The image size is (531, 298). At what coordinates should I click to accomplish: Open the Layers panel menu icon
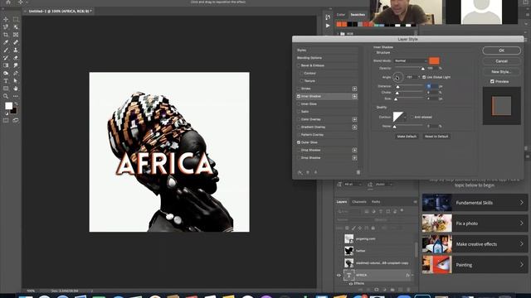tap(415, 202)
